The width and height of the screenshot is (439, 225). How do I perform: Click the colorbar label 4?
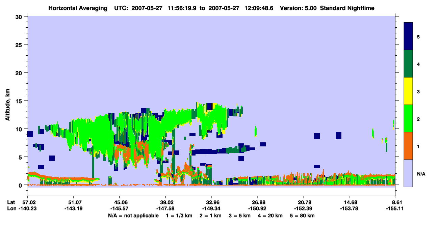pyautogui.click(x=418, y=64)
